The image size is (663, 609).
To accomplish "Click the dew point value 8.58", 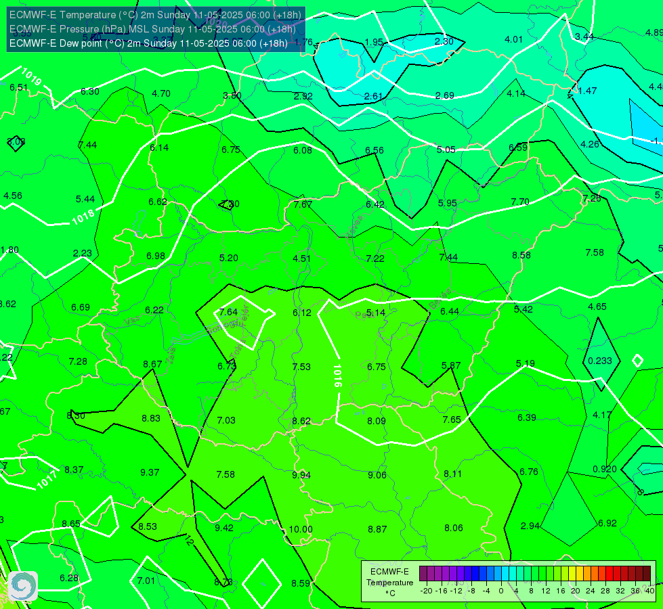I will (x=521, y=255).
